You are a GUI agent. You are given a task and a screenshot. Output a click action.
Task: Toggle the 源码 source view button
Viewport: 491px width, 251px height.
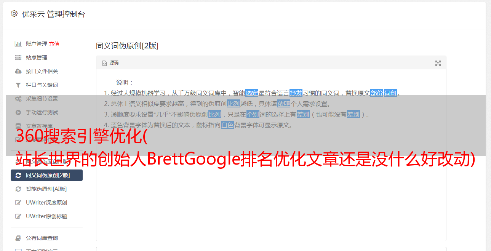coord(110,63)
